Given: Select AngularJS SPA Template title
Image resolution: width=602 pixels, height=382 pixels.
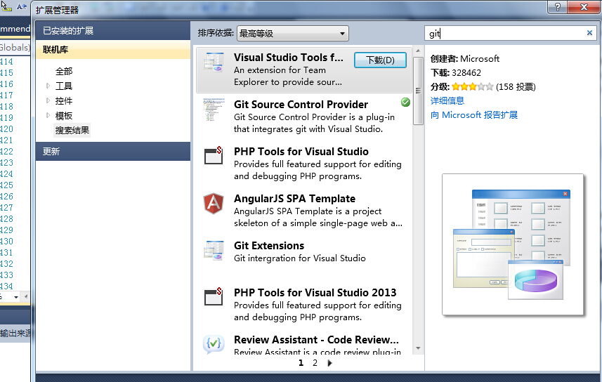Looking at the screenshot, I should point(295,199).
